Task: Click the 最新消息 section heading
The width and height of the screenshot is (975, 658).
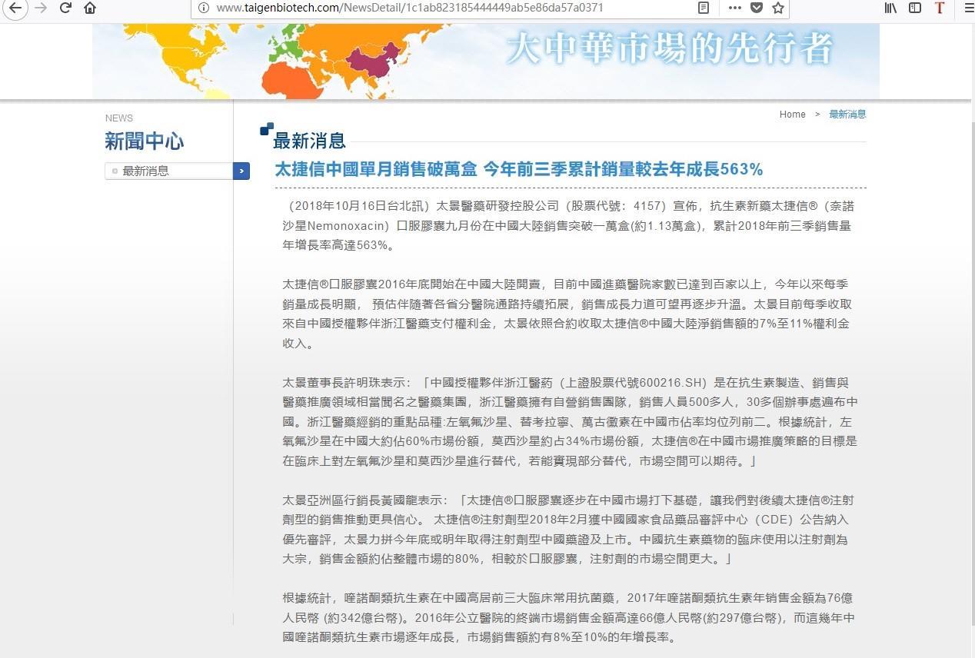Action: click(309, 141)
